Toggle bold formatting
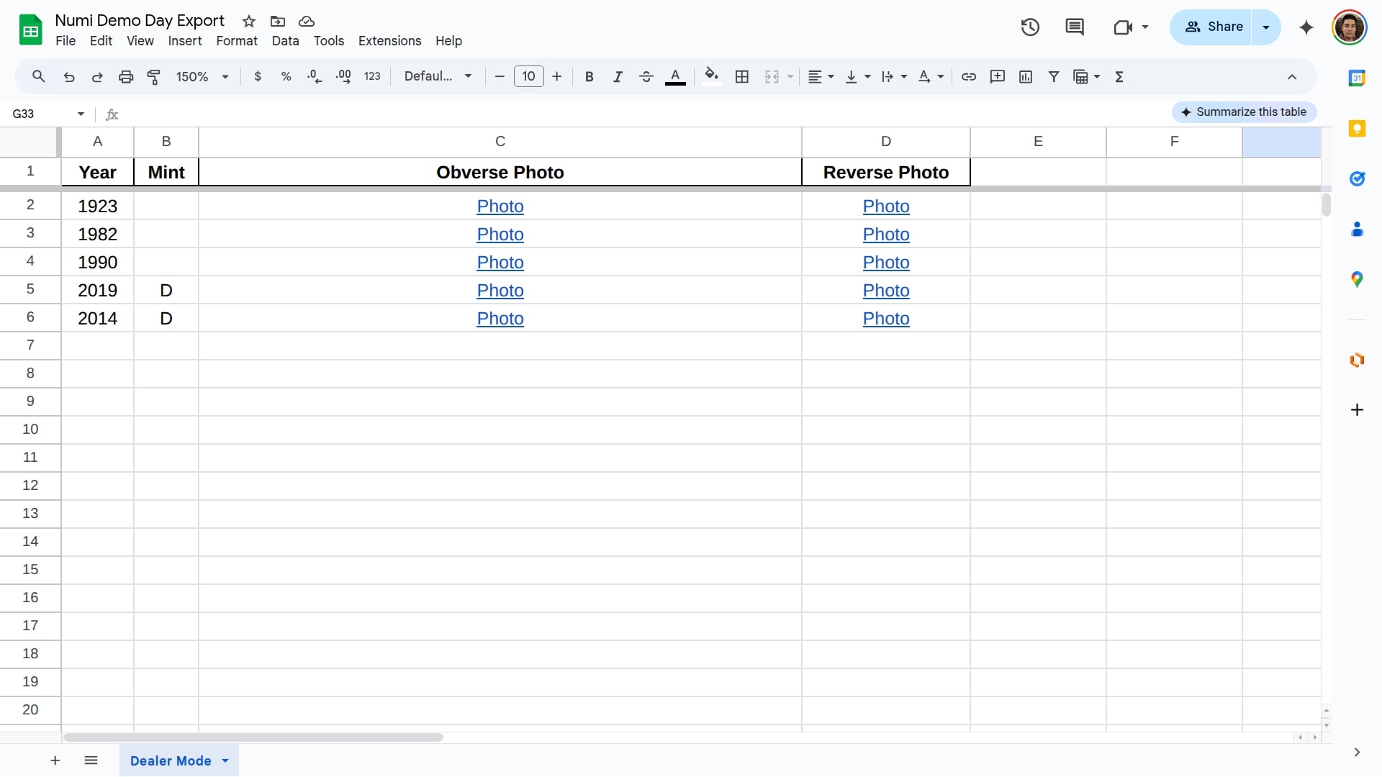The width and height of the screenshot is (1382, 777). click(x=590, y=77)
